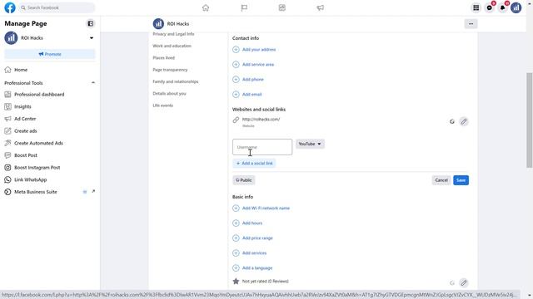This screenshot has width=533, height=299.
Task: Click the Cancel button
Action: [441, 180]
